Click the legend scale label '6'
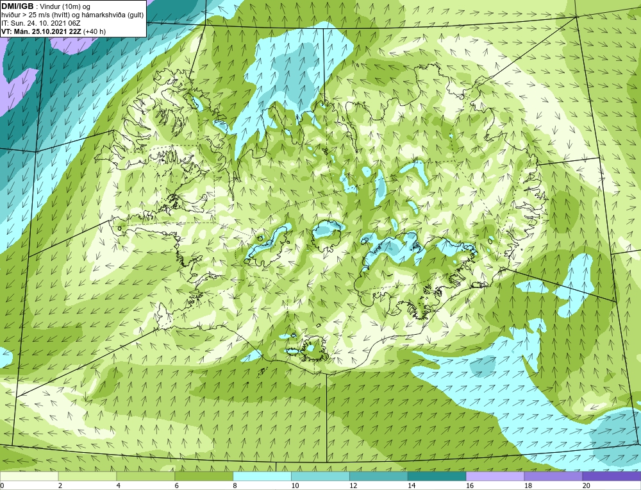This screenshot has width=641, height=490. (x=177, y=486)
